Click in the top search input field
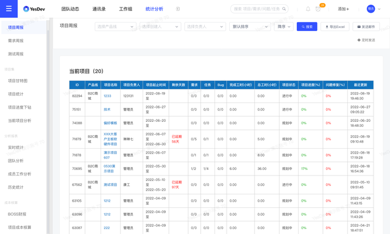 click(x=257, y=9)
